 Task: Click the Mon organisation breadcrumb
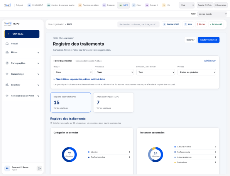pyautogui.click(x=56, y=24)
